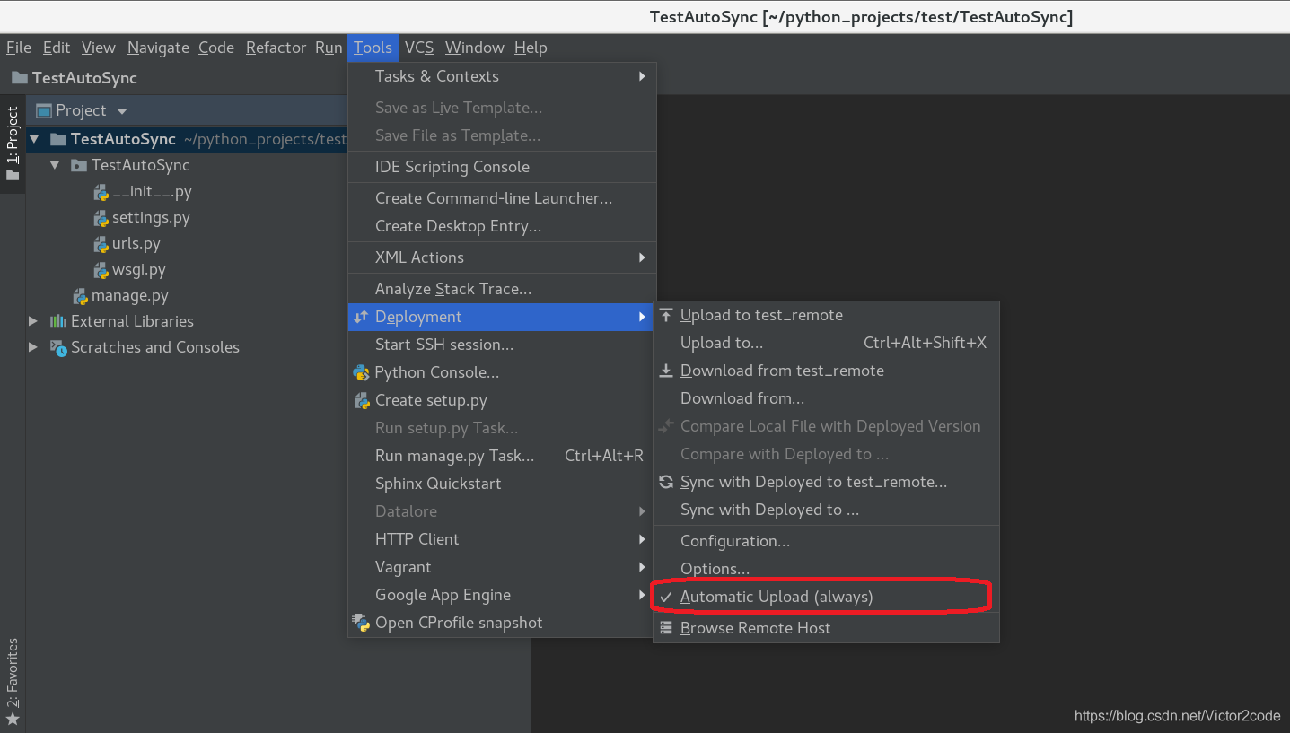The width and height of the screenshot is (1290, 733).
Task: Expand the External Libraries node
Action: [33, 321]
